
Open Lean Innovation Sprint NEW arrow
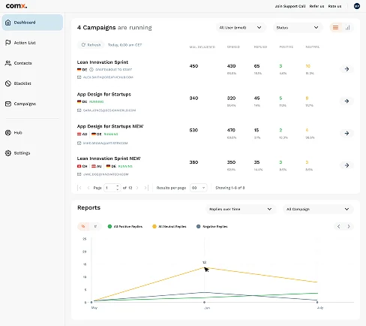[x=346, y=165]
